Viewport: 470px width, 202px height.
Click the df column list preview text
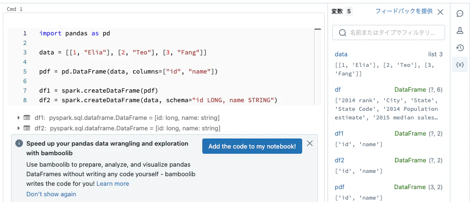pyautogui.click(x=387, y=109)
